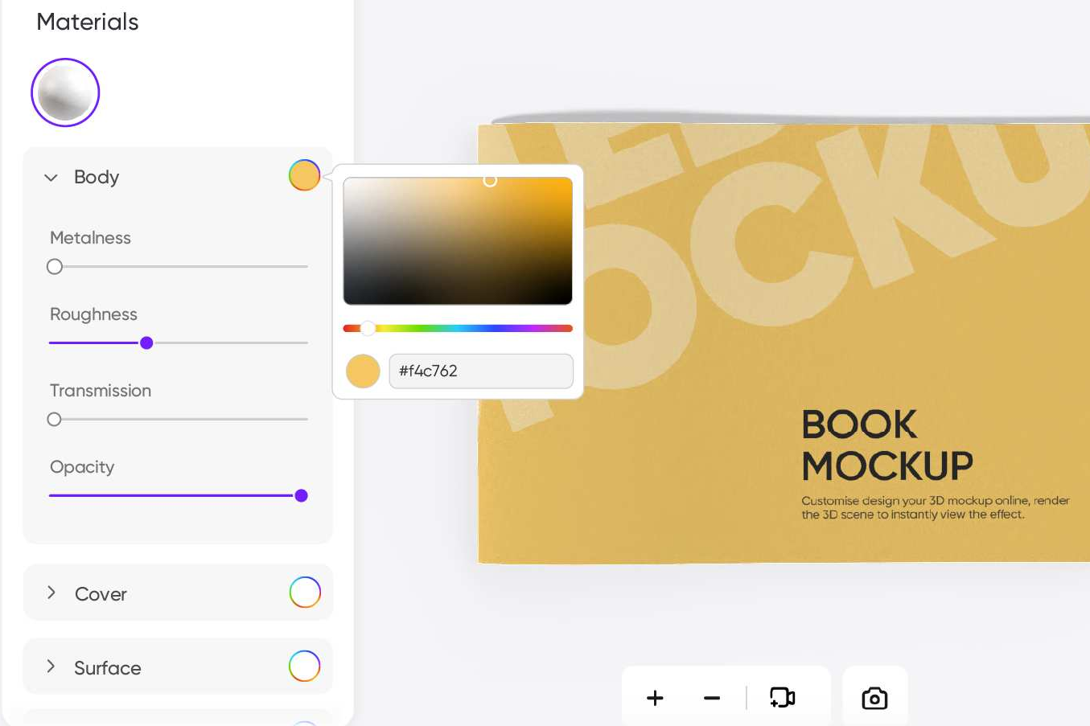This screenshot has width=1090, height=726.
Task: Click the yellow color preview swatch
Action: tap(363, 371)
